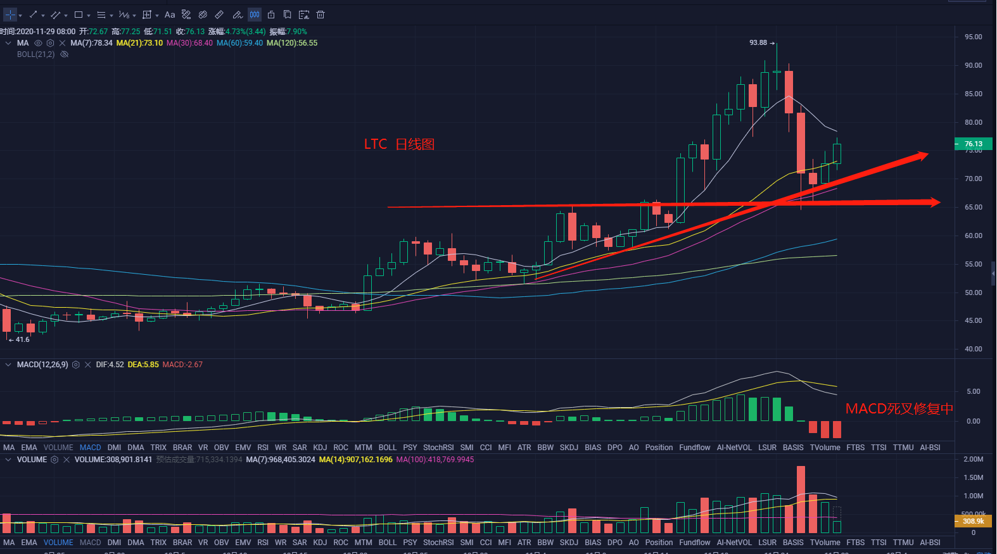Select OBV tab under the MACD chart
This screenshot has height=554, width=997.
(x=222, y=448)
